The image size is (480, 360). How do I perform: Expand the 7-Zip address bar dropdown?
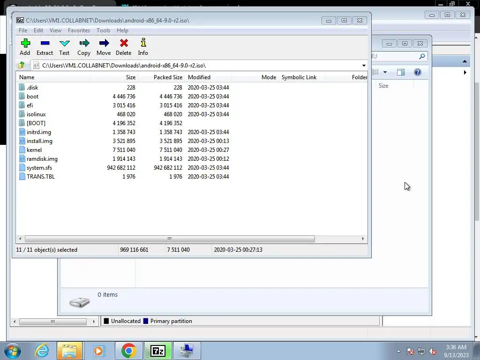tap(364, 66)
